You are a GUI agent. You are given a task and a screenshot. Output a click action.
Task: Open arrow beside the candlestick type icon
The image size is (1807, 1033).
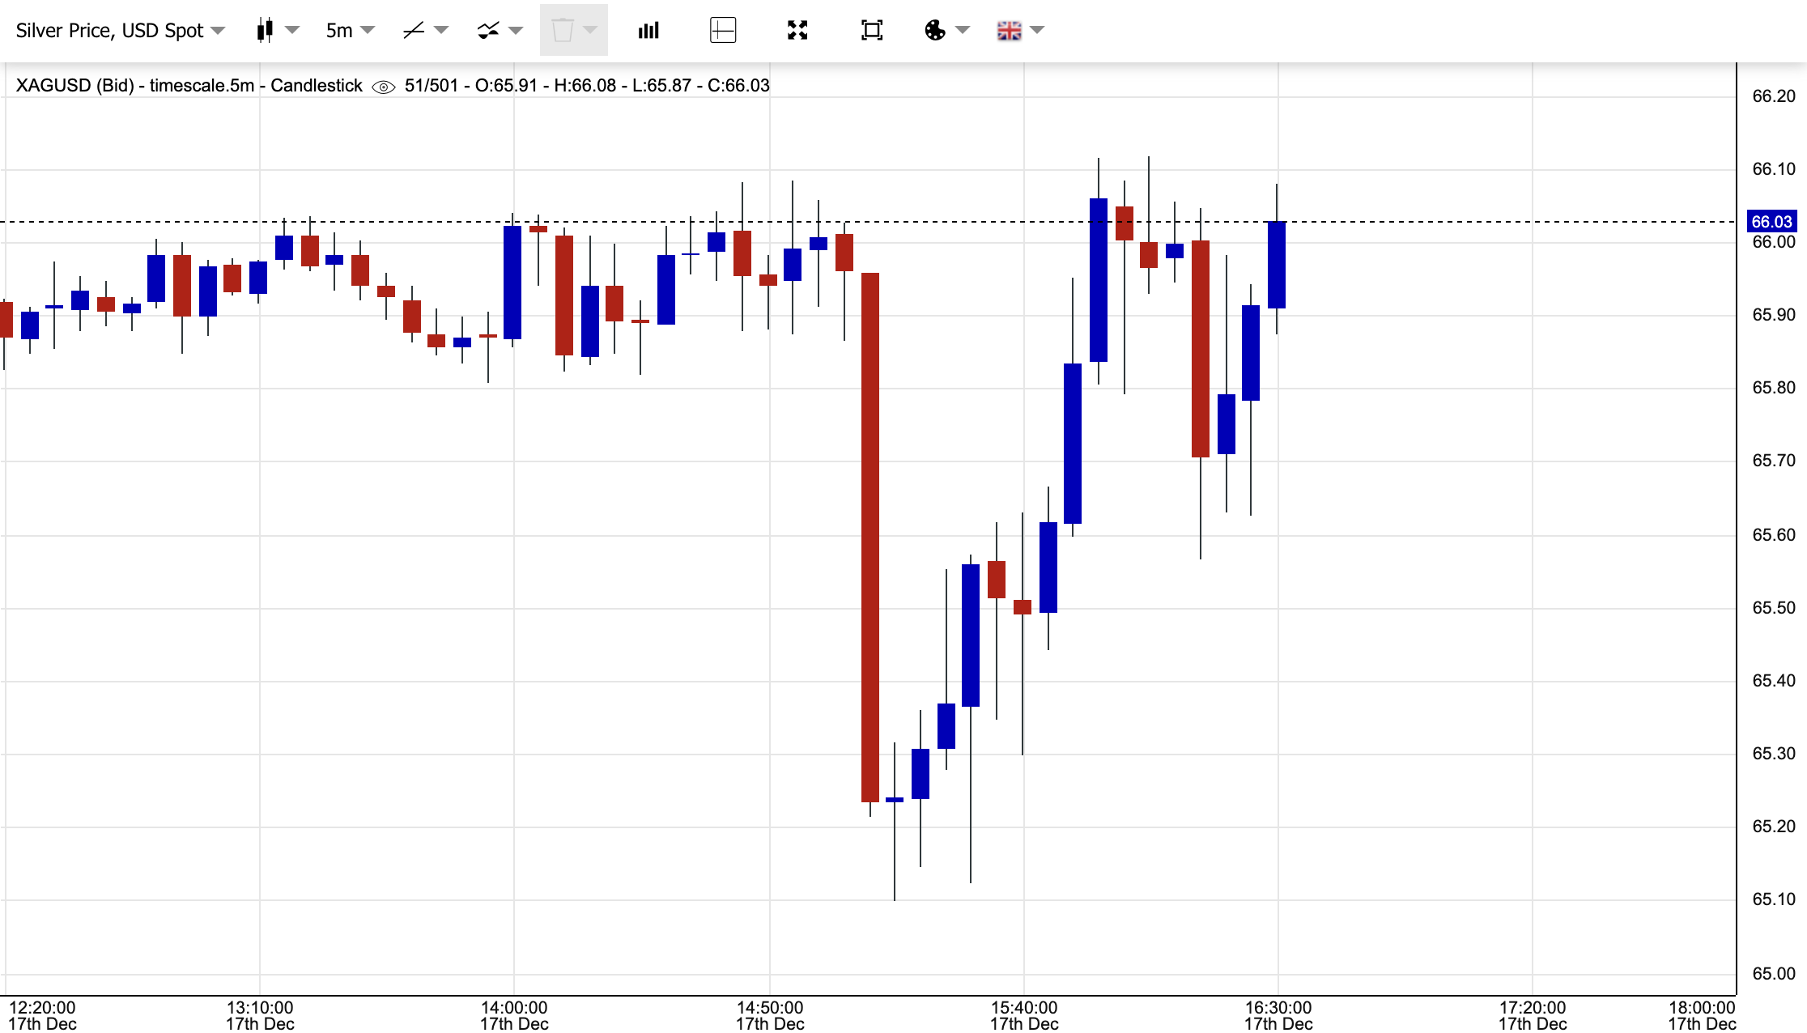(x=292, y=31)
